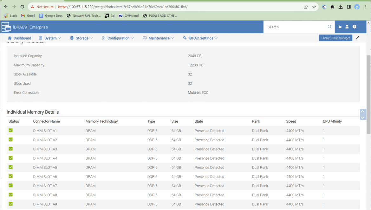Click the Multi-bit ECC value
Viewport: 371px width, 210px height.
[x=198, y=93]
